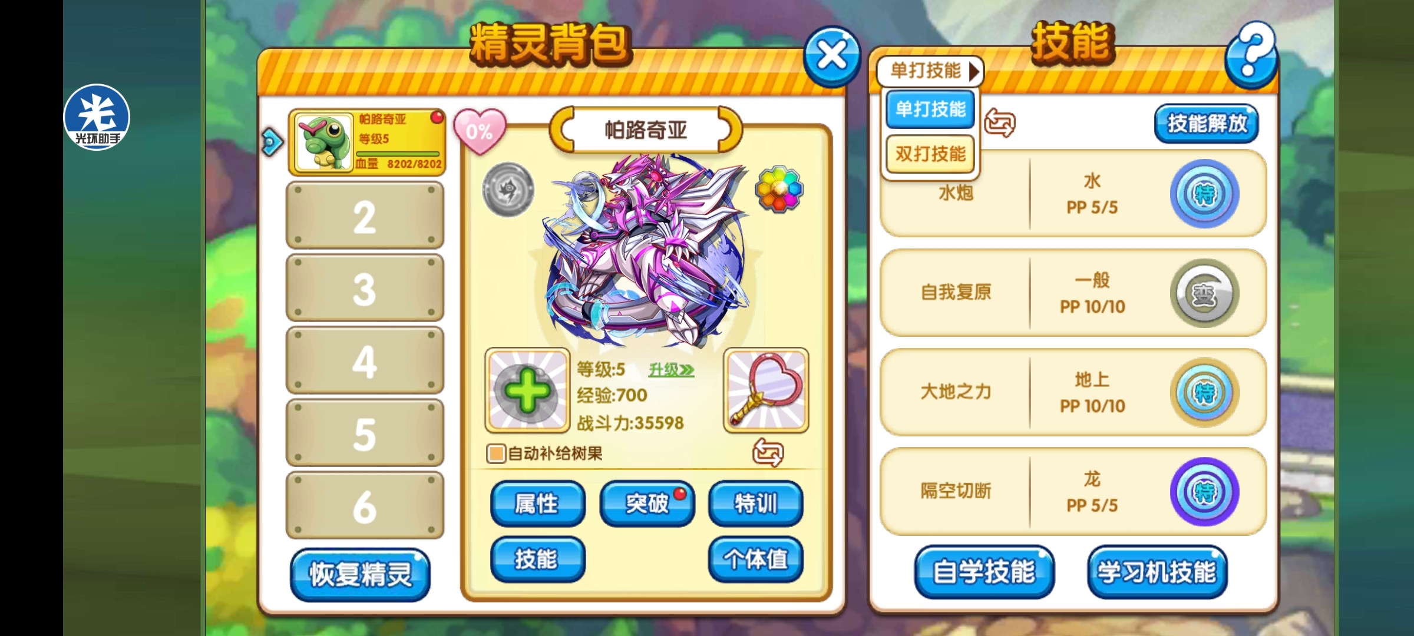The width and height of the screenshot is (1414, 636).
Task: Select the 双打技能 option in dropdown
Action: (930, 154)
